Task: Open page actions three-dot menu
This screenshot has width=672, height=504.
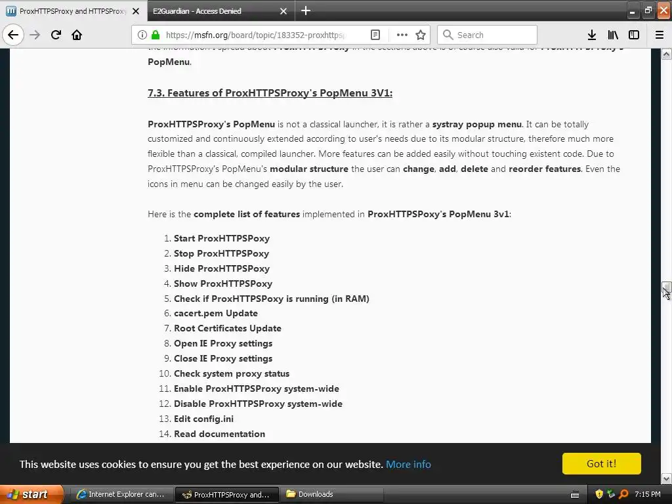Action: click(x=402, y=35)
